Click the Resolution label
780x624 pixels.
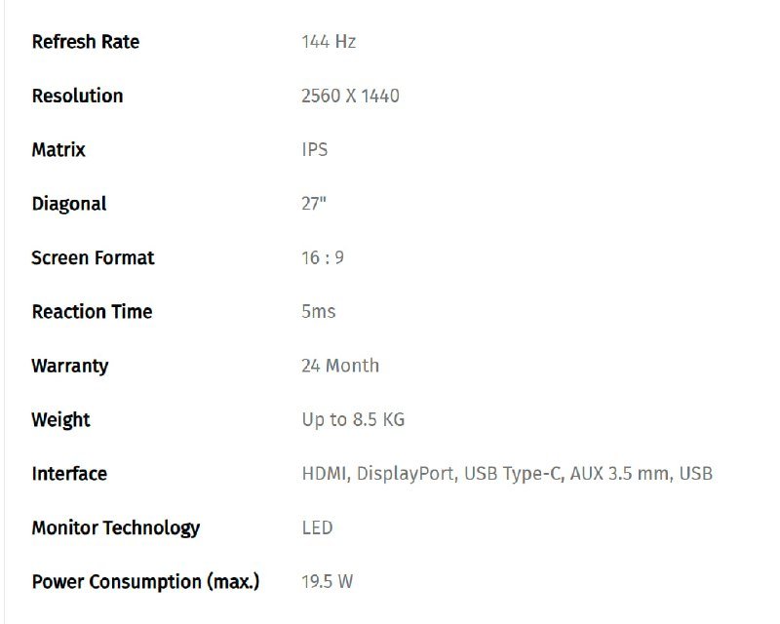(78, 96)
